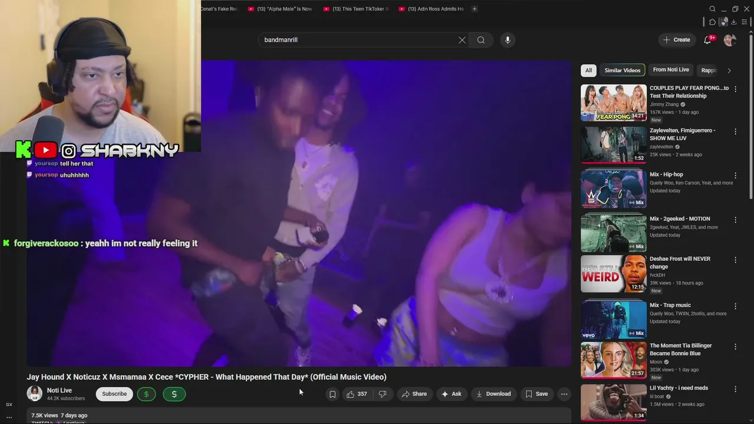Open the Jimmy Zhang channel name

click(x=664, y=104)
